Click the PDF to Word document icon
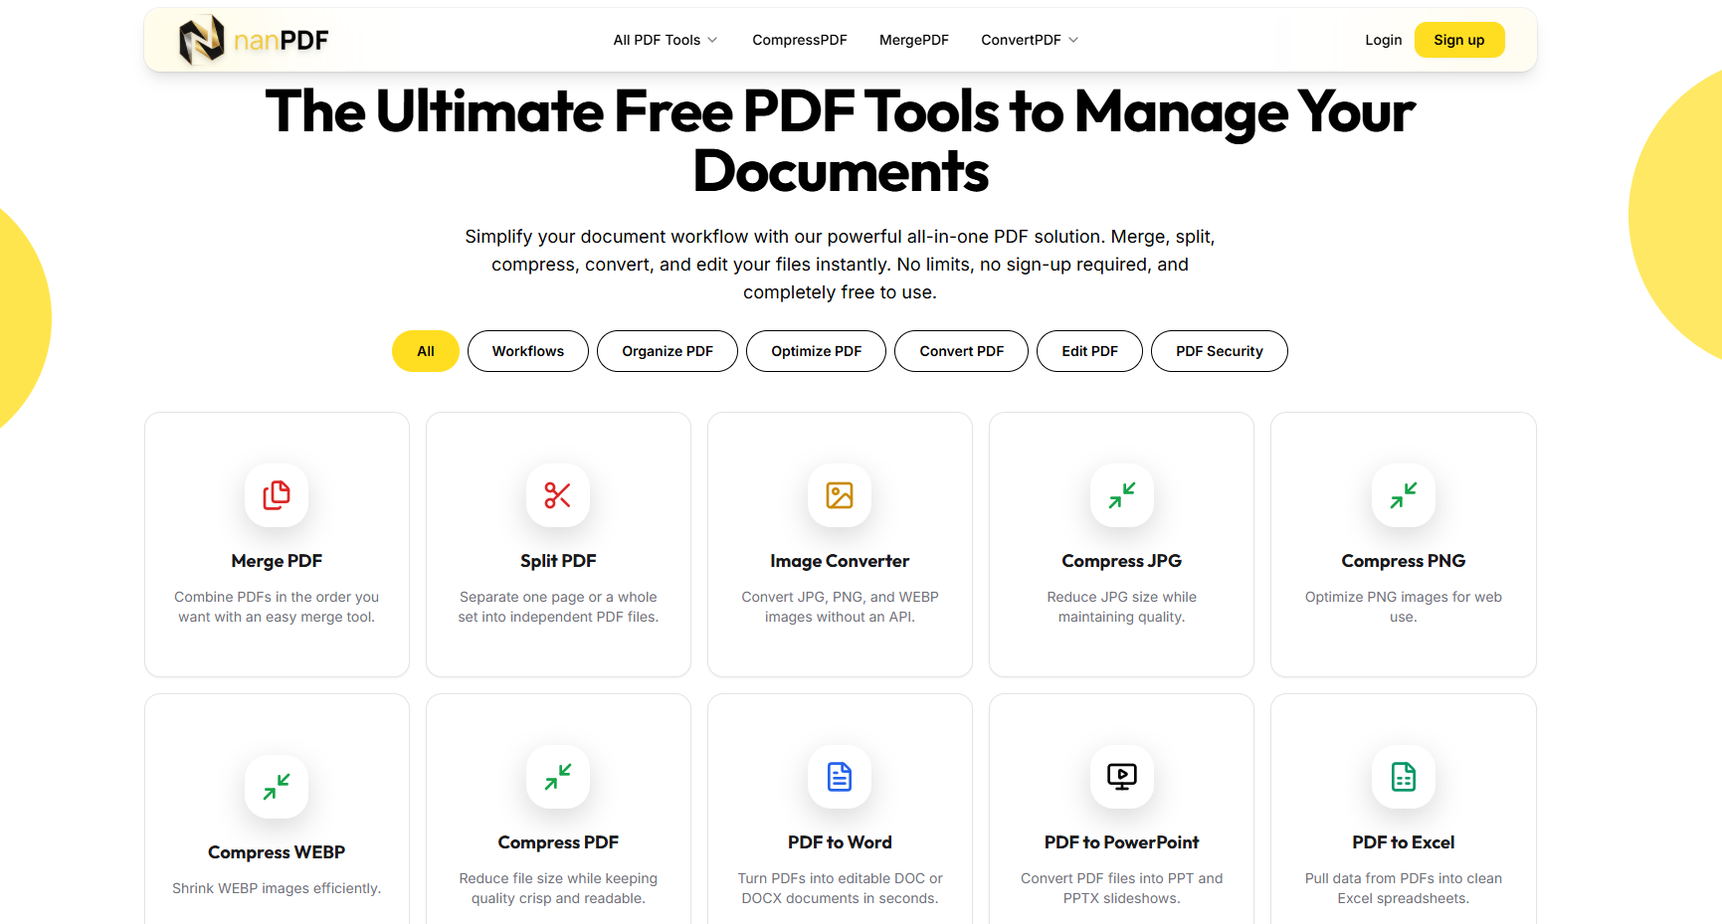Screen dimensions: 1722x924 [840, 777]
